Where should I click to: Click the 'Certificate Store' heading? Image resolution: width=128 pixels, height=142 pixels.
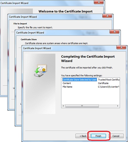pyautogui.click(x=29, y=39)
